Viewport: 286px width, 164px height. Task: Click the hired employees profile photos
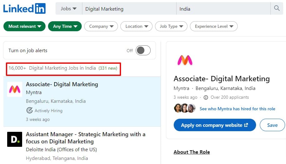[185, 108]
